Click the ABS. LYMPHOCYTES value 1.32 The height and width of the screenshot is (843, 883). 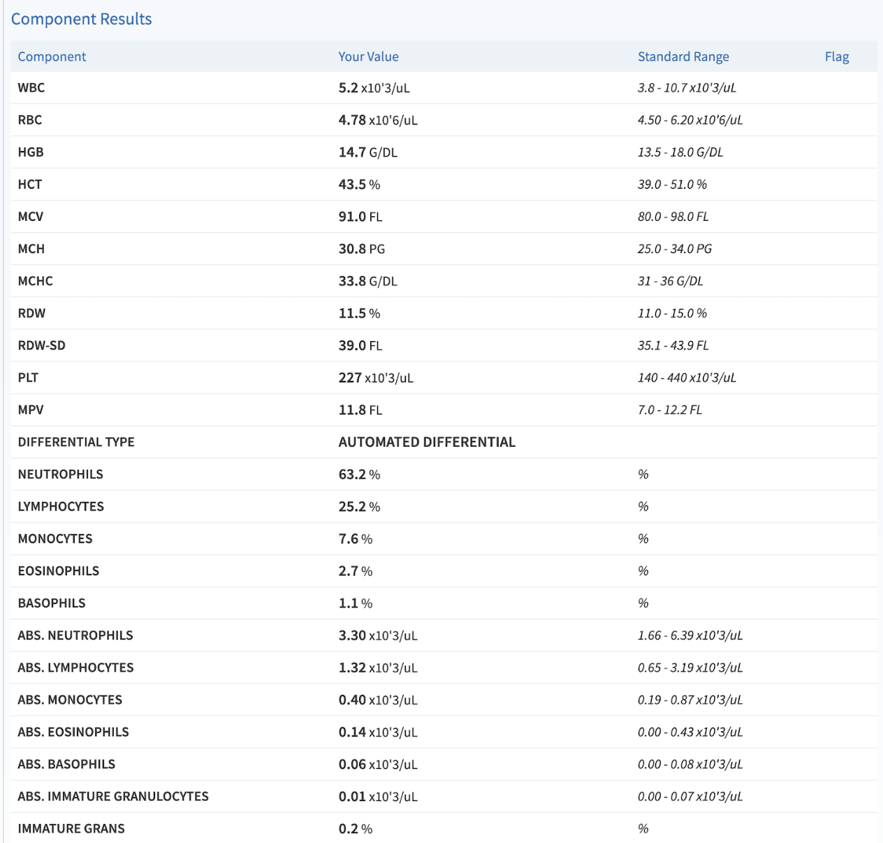coord(378,667)
